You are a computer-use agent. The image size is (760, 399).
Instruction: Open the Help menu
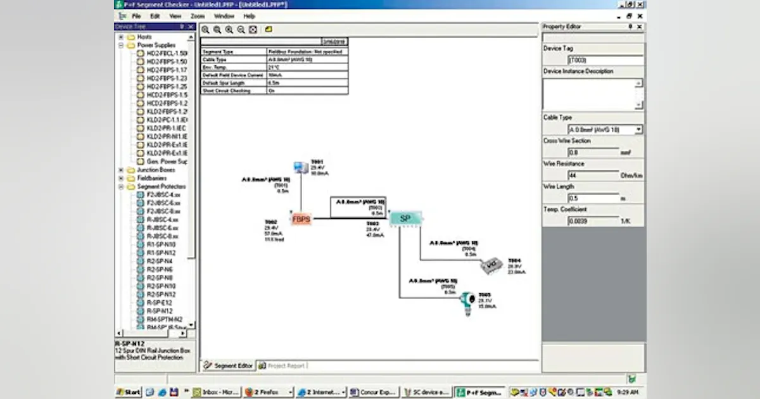coord(249,16)
